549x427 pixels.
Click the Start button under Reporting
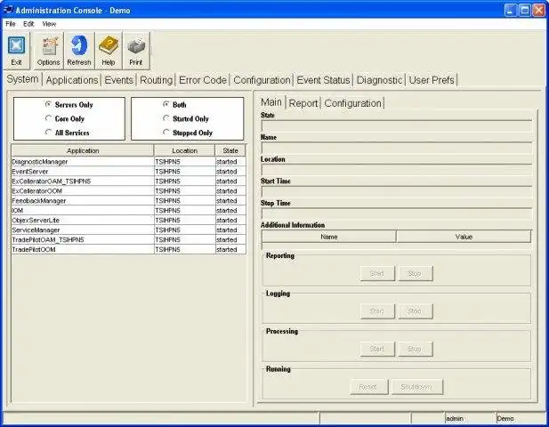(376, 274)
